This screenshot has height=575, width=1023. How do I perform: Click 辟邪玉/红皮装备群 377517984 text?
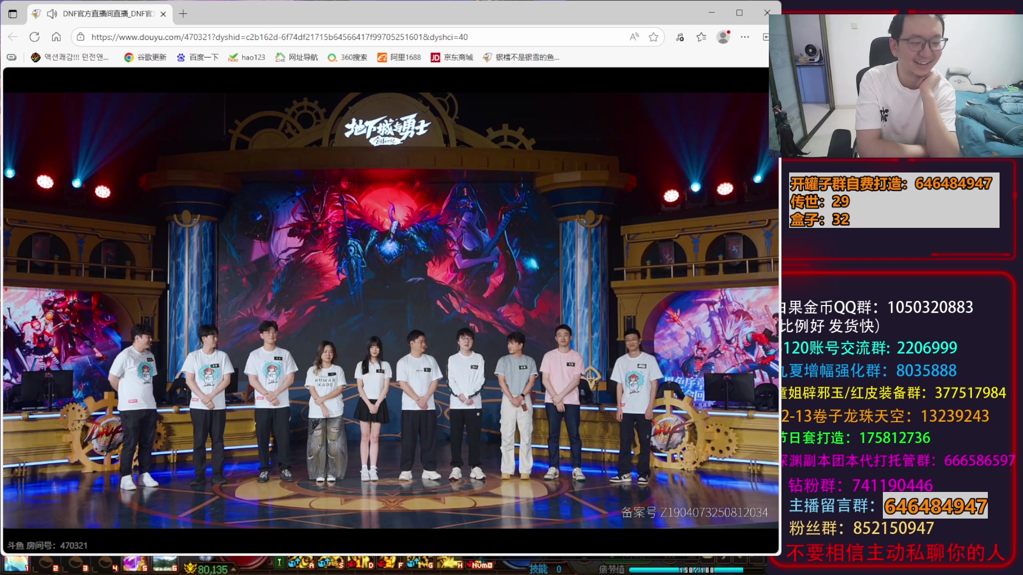pos(894,393)
